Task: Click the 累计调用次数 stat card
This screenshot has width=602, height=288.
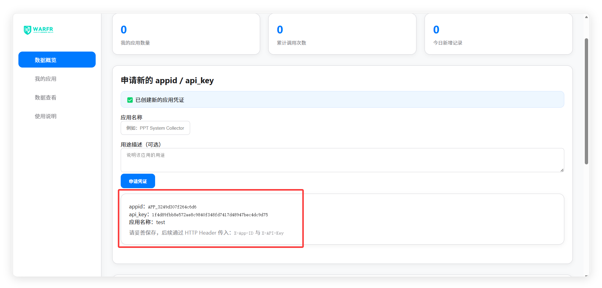Action: (x=342, y=34)
